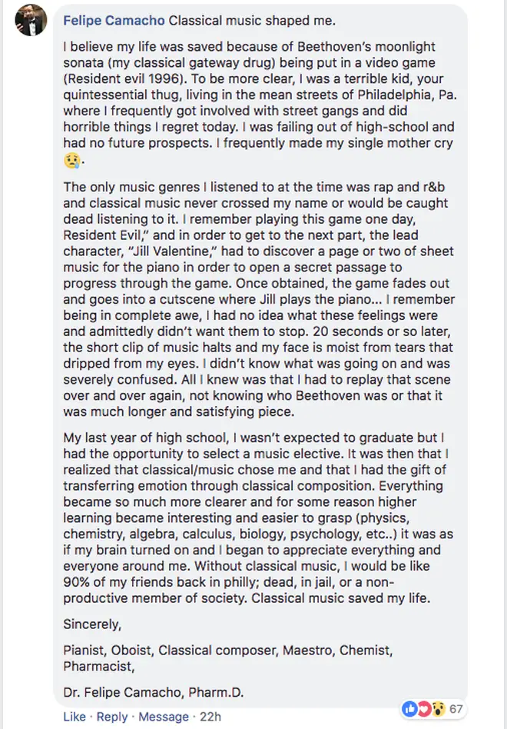Click the blue thumbs-up Like reaction icon

(x=409, y=709)
